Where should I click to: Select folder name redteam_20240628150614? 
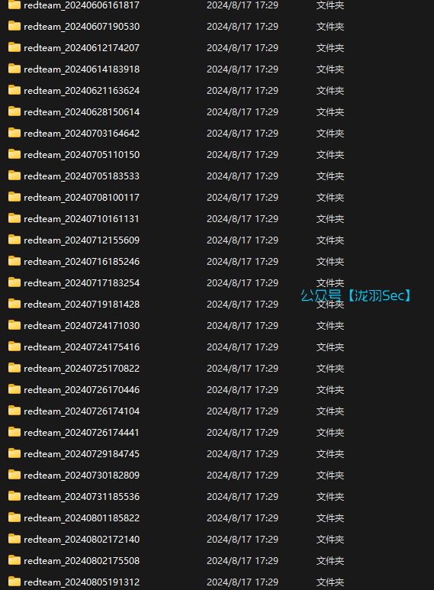tap(82, 112)
